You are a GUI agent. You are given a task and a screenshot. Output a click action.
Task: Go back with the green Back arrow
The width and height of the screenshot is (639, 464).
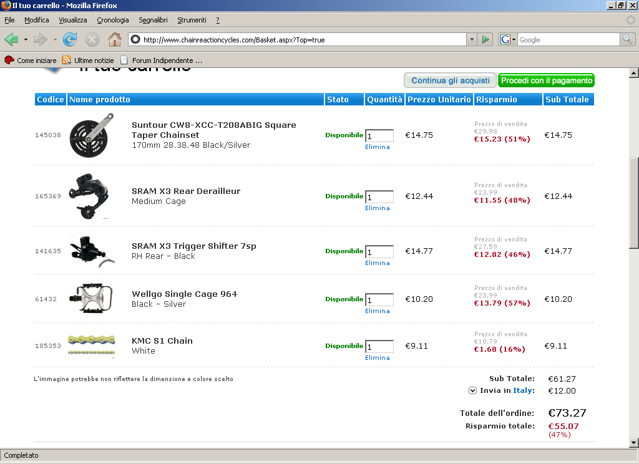(11, 39)
